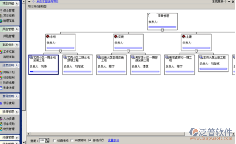Open 设备采购 sidebar icon

point(1,124)
